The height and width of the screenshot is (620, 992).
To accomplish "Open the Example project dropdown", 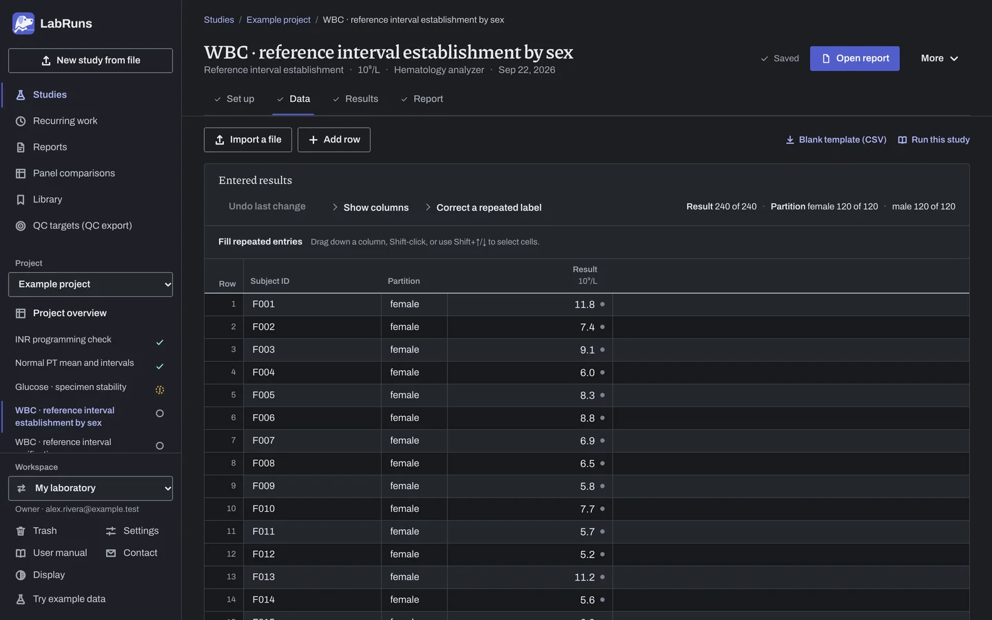I will click(x=90, y=285).
